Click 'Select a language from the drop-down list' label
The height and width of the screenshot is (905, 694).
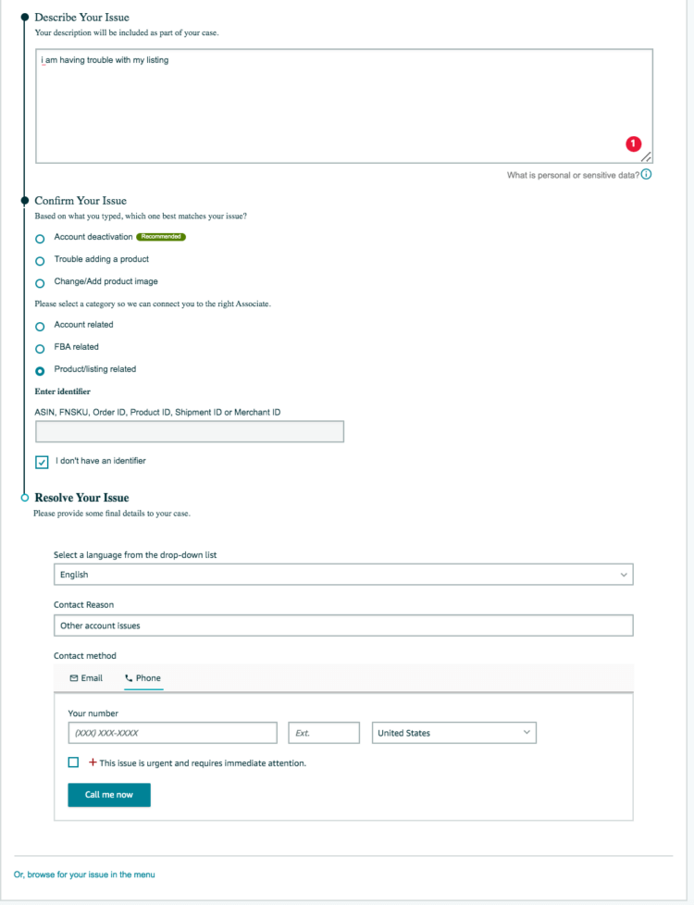135,554
